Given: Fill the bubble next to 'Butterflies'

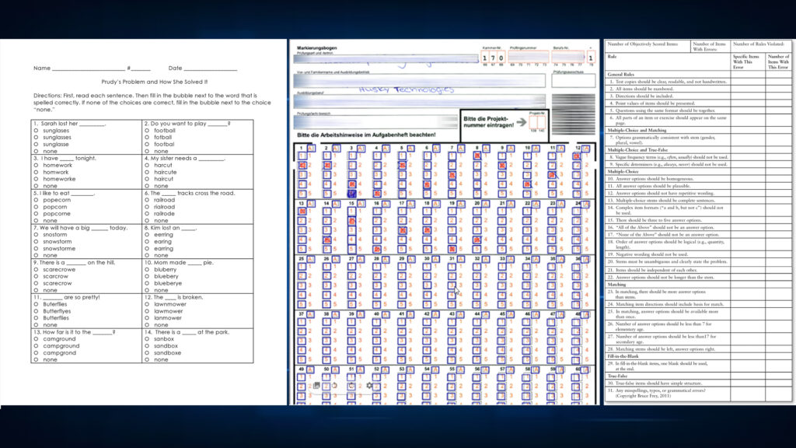Looking at the screenshot, I should tap(36, 318).
